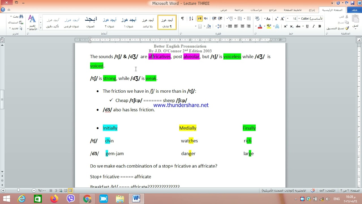The height and width of the screenshot is (204, 362).
Task: Click Sort A-Z button
Action: click(x=191, y=19)
